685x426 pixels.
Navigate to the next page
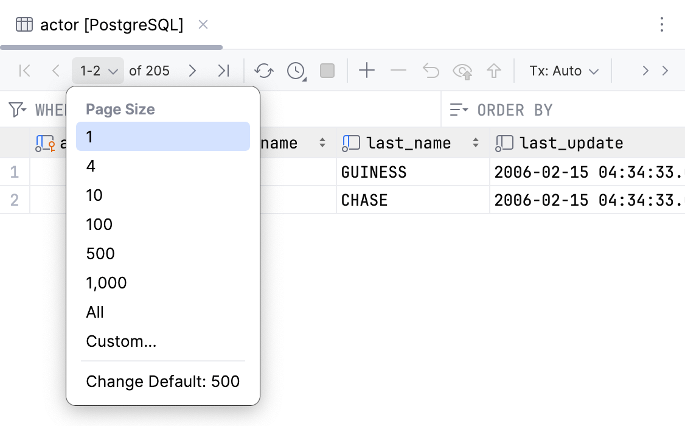point(192,71)
